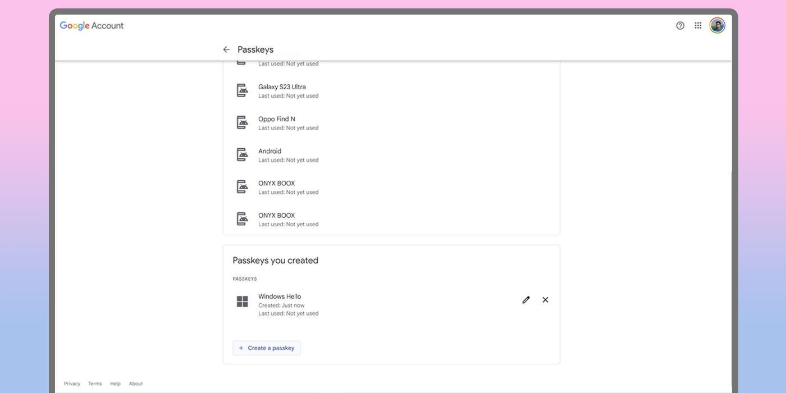786x393 pixels.
Task: Follow the Help link in the footer
Action: (115, 384)
